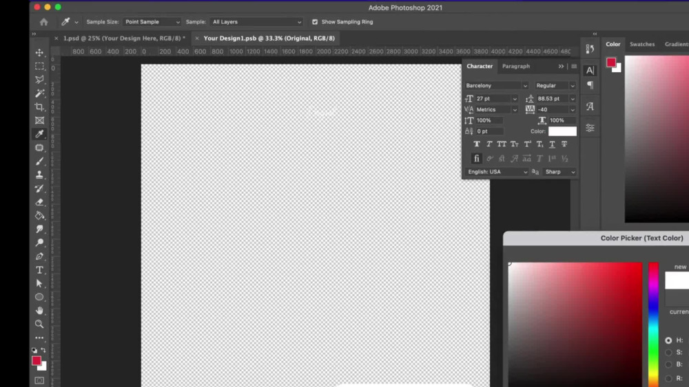Viewport: 689px width, 387px height.
Task: Open the 88.53 pt leading dropdown
Action: click(x=556, y=98)
